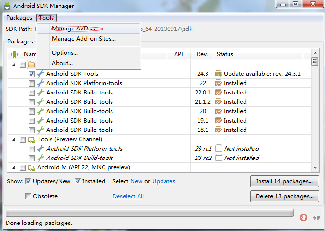
Task: Collapse the first Tools group arrow
Action: tap(14, 65)
